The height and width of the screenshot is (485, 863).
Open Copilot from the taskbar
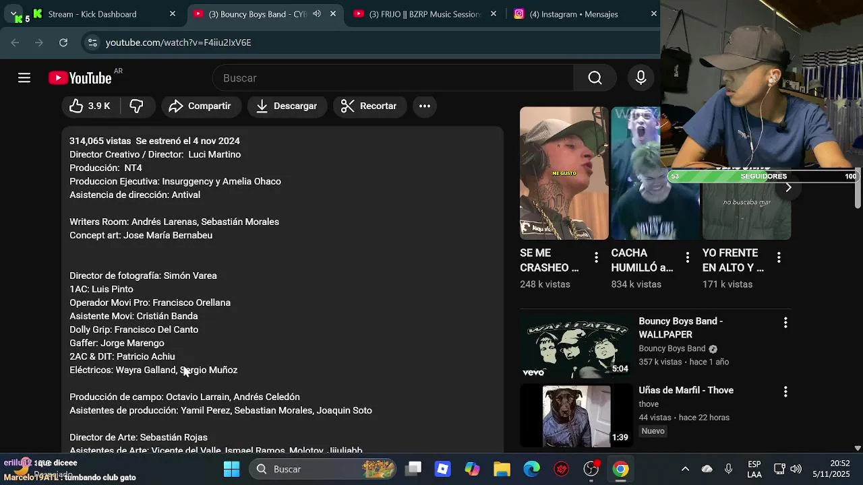click(472, 469)
